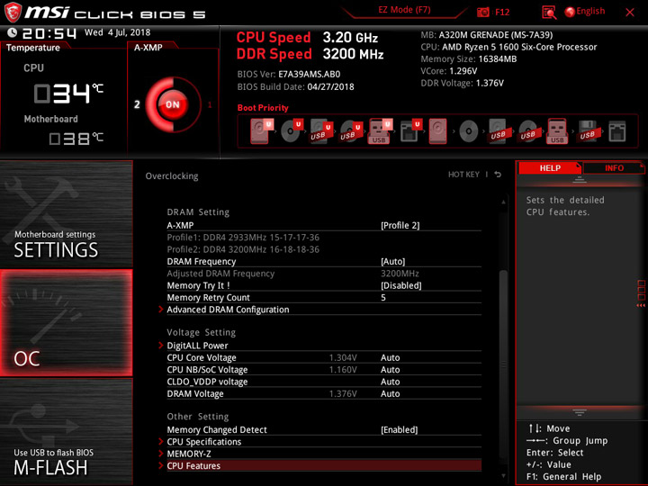Screen dimensions: 648x486
Task: Change language from English
Action: pyautogui.click(x=590, y=11)
